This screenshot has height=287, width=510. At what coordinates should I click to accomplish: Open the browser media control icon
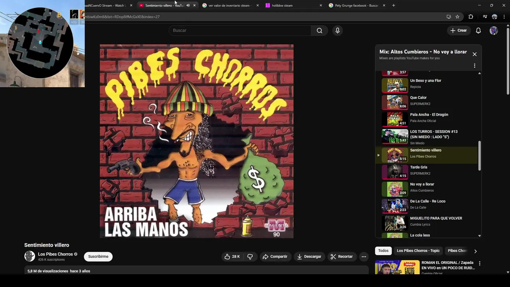click(485, 17)
